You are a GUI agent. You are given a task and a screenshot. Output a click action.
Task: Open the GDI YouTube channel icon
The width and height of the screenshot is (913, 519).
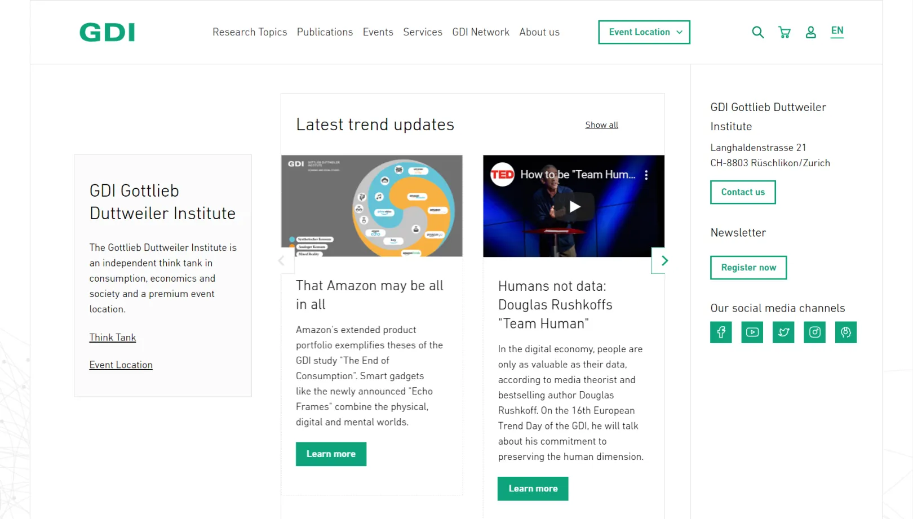[x=752, y=332]
